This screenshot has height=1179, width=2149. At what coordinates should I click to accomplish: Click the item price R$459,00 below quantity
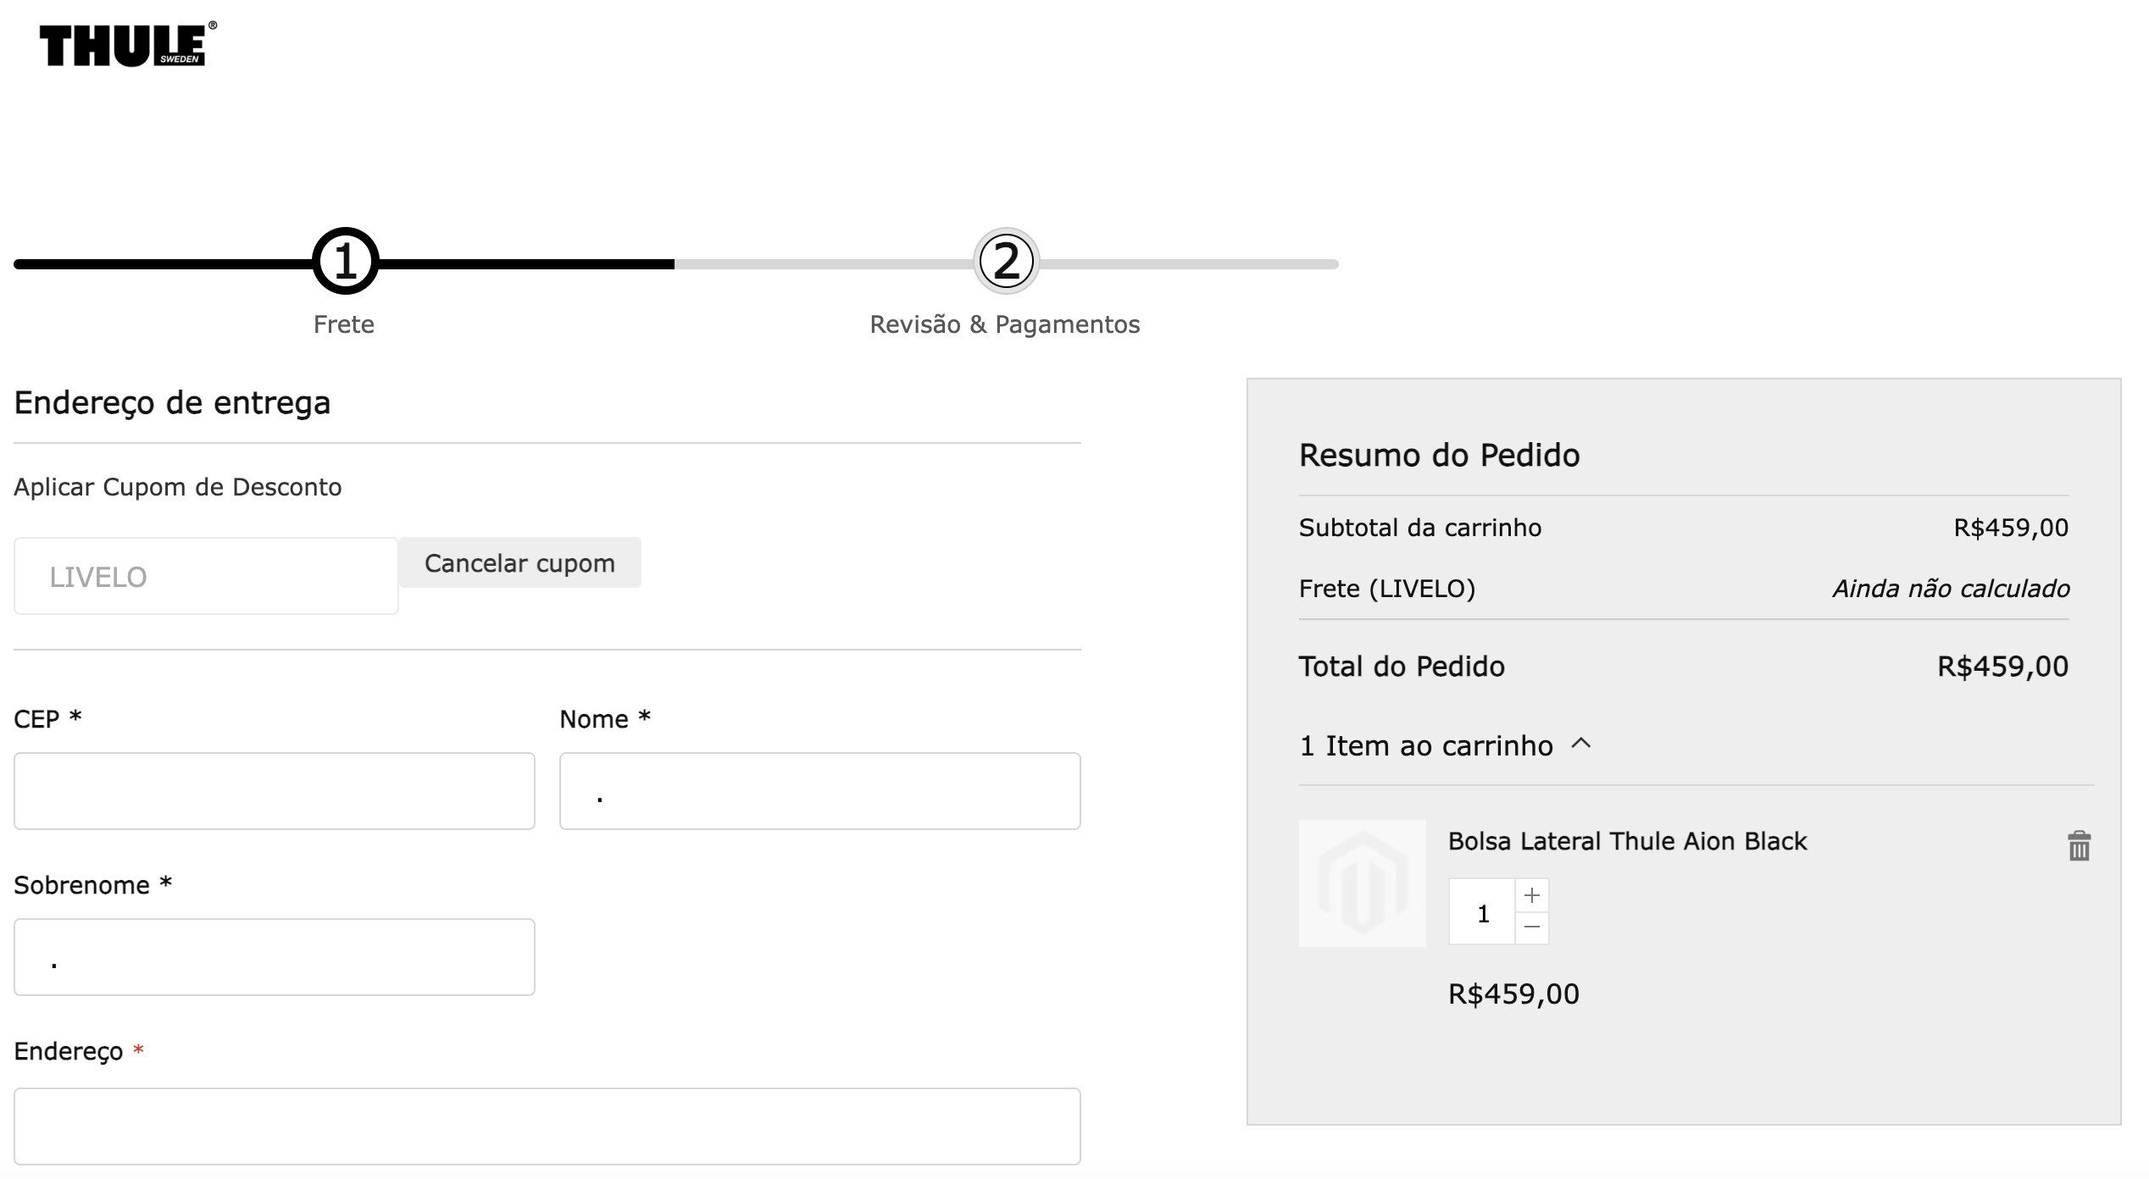[x=1513, y=994]
